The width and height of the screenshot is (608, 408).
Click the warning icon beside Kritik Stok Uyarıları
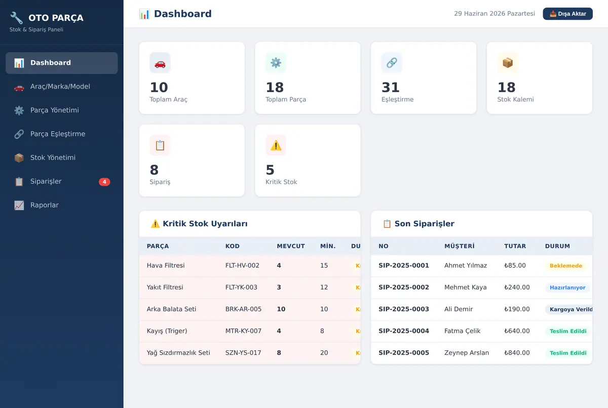coord(156,224)
